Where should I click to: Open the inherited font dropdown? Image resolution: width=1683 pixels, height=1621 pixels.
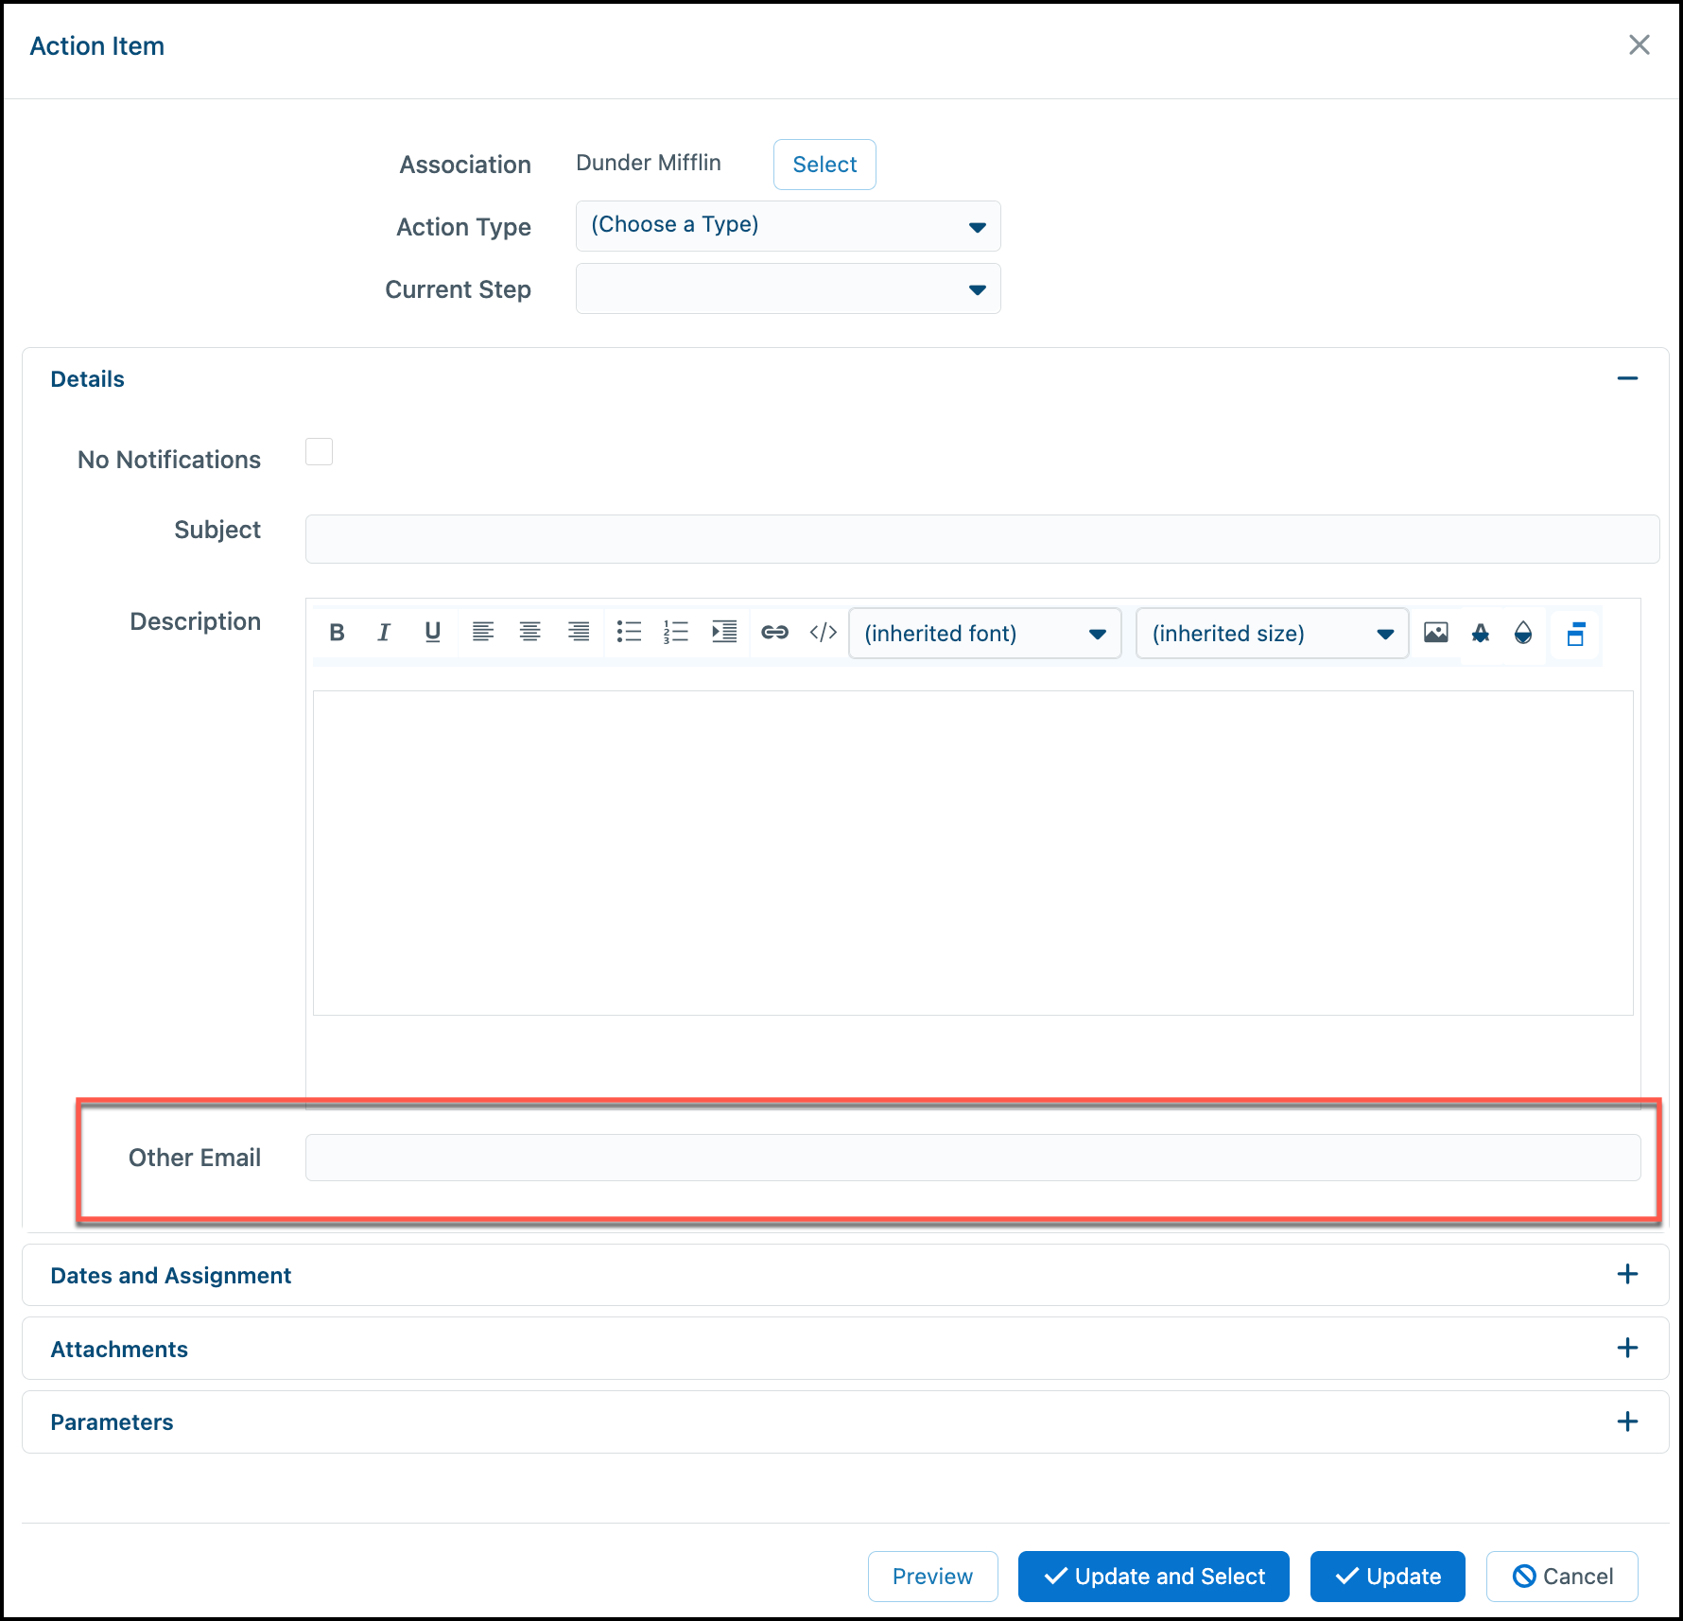(x=985, y=634)
